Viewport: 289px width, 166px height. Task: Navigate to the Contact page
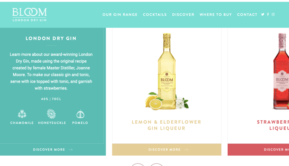pos(247,14)
